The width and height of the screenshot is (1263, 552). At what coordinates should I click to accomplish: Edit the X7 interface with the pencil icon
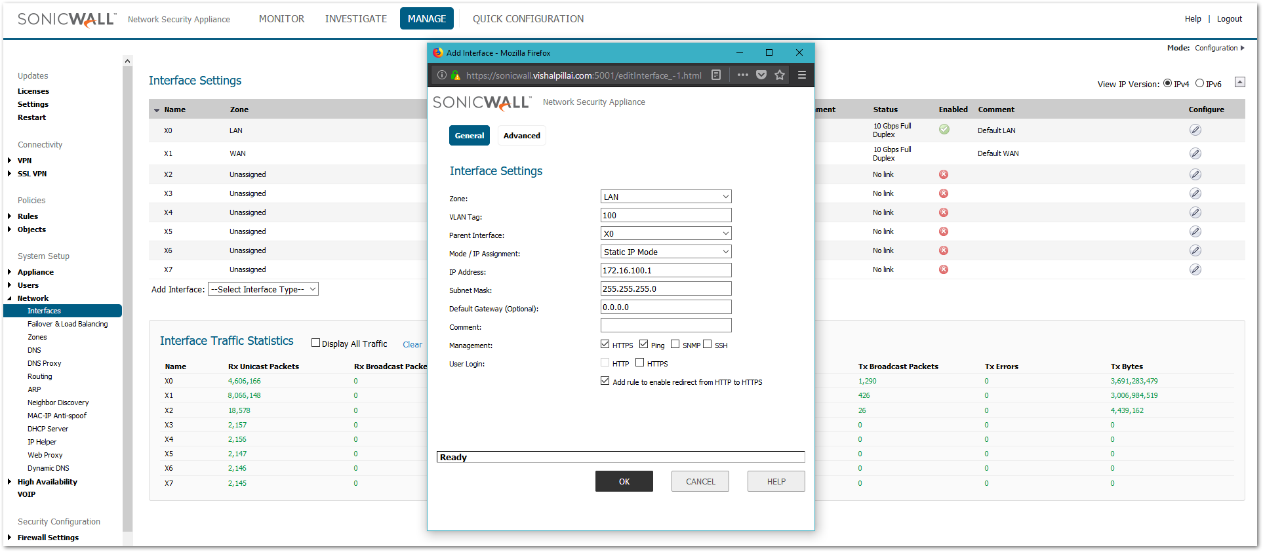coord(1195,269)
